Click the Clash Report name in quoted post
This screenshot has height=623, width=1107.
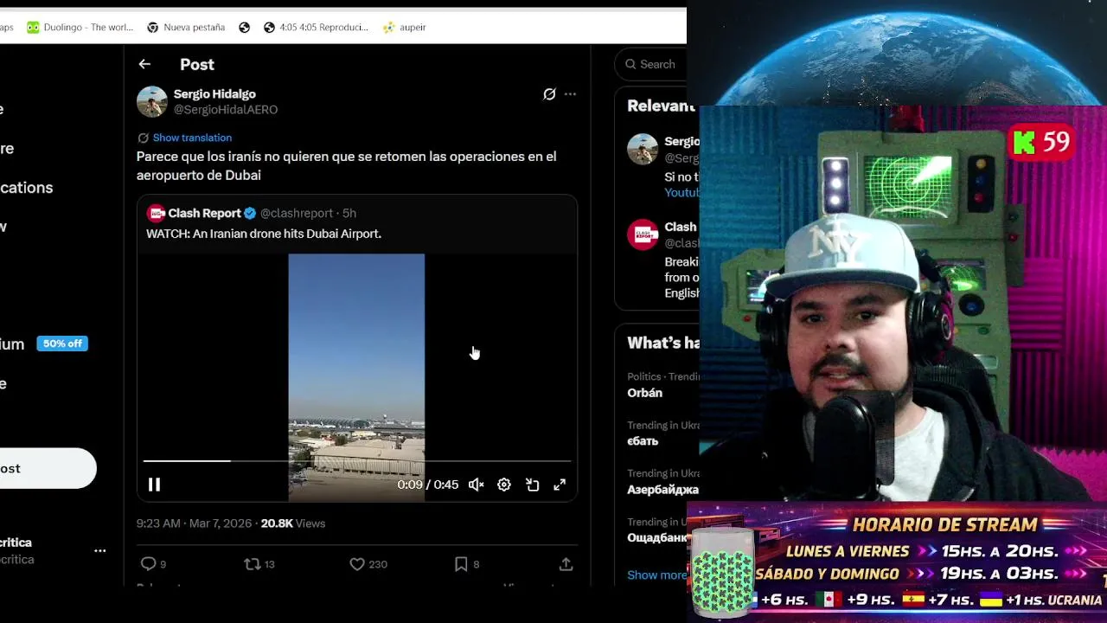tap(204, 213)
